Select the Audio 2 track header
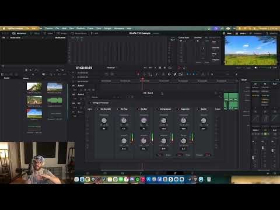Viewport: 280px width, 210px height. [81, 94]
